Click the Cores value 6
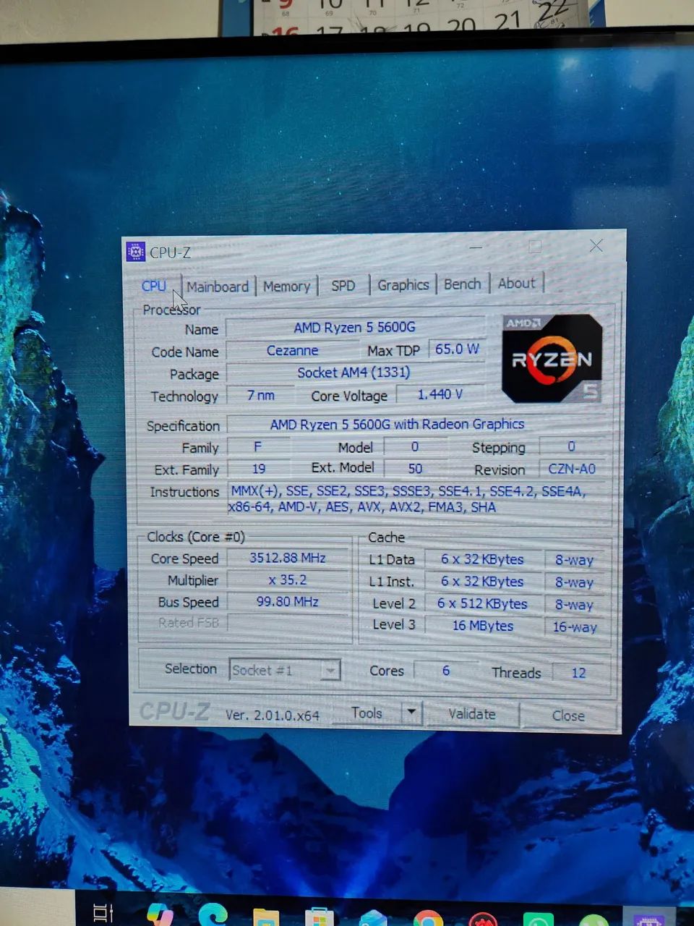The width and height of the screenshot is (694, 926). (446, 671)
